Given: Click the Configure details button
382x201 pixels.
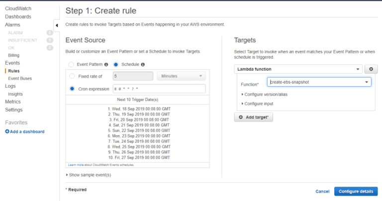Looking at the screenshot, I should [x=356, y=191].
